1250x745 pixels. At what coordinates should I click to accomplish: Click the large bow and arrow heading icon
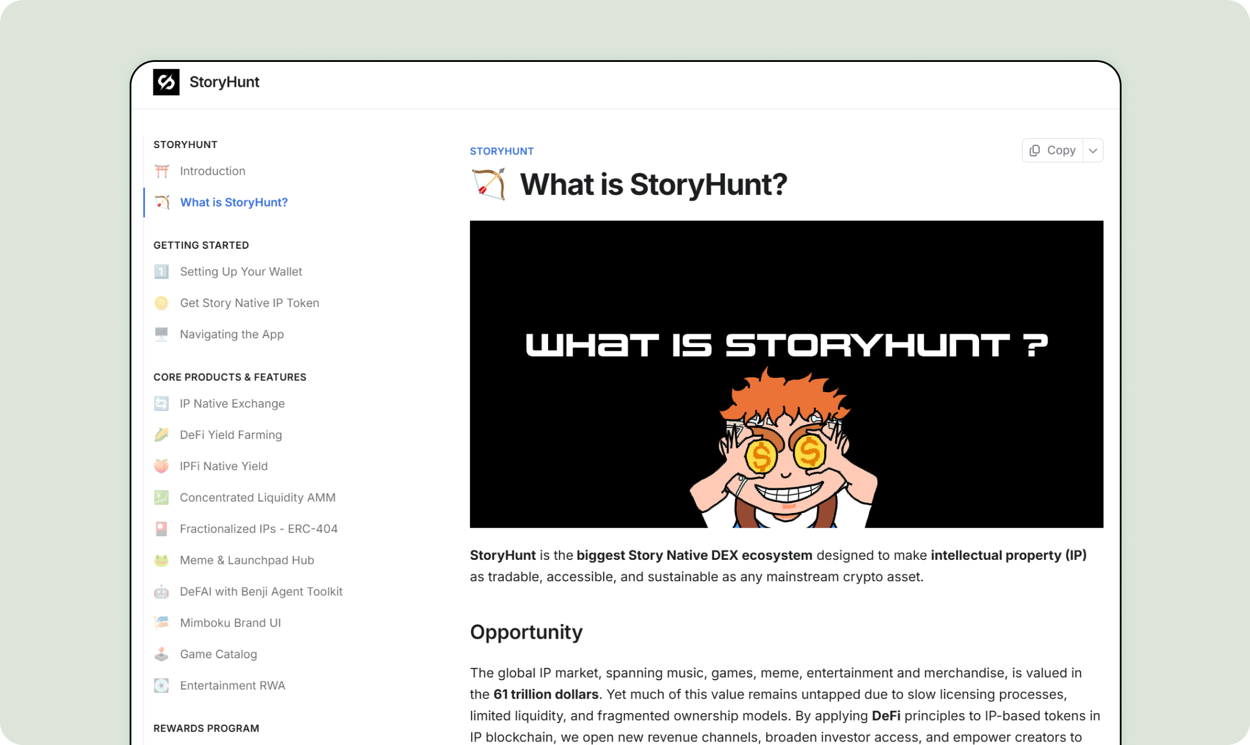pos(488,185)
